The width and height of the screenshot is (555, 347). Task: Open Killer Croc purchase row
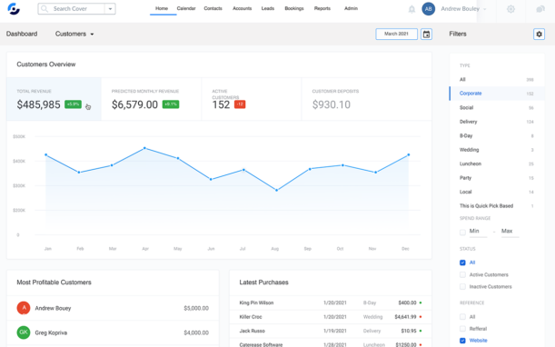[x=331, y=317]
